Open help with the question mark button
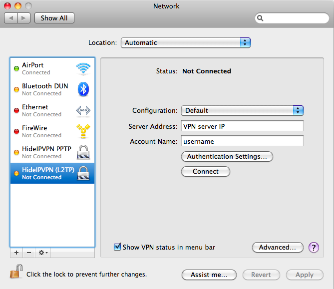This screenshot has height=289, width=334. tap(314, 248)
